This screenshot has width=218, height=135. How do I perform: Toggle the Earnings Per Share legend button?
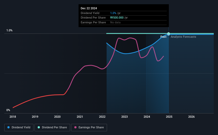[89, 128]
